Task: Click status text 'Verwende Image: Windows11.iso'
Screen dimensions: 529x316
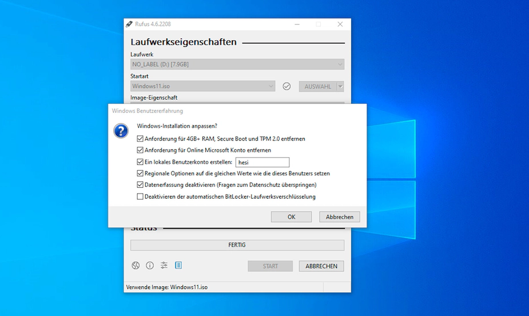Action: click(167, 287)
